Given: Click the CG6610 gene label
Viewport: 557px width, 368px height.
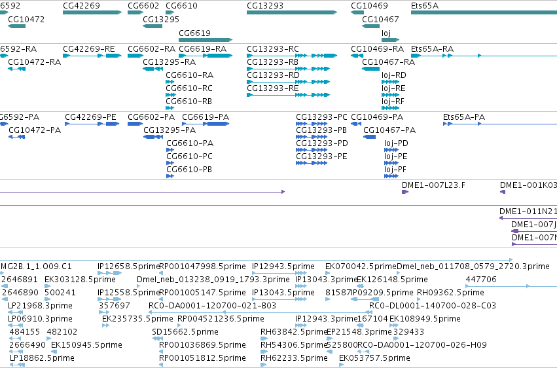Looking at the screenshot, I should 181,6.
